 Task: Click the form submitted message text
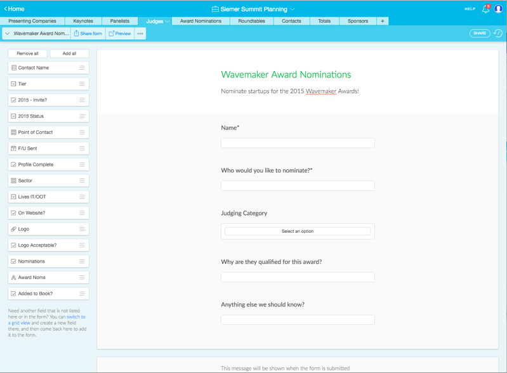coord(285,368)
